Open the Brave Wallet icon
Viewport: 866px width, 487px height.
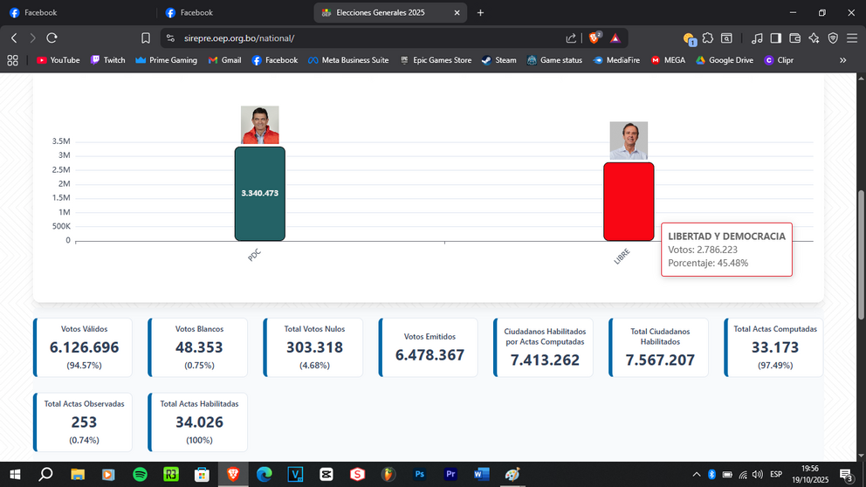(x=794, y=38)
